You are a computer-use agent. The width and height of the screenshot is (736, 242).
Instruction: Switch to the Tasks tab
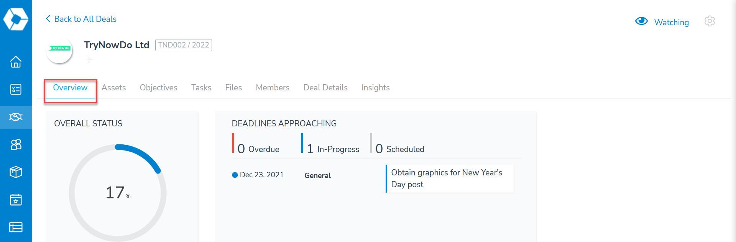(x=201, y=88)
